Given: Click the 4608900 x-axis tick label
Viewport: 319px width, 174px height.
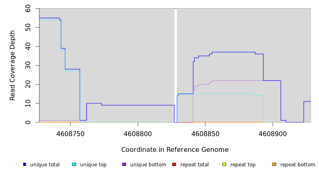Looking at the screenshot, I should pos(273,133).
